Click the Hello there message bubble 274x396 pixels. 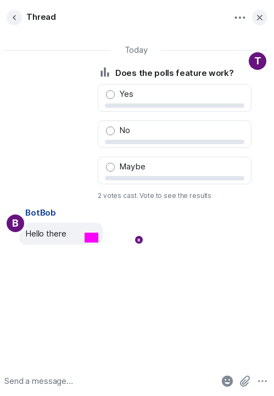(61, 234)
